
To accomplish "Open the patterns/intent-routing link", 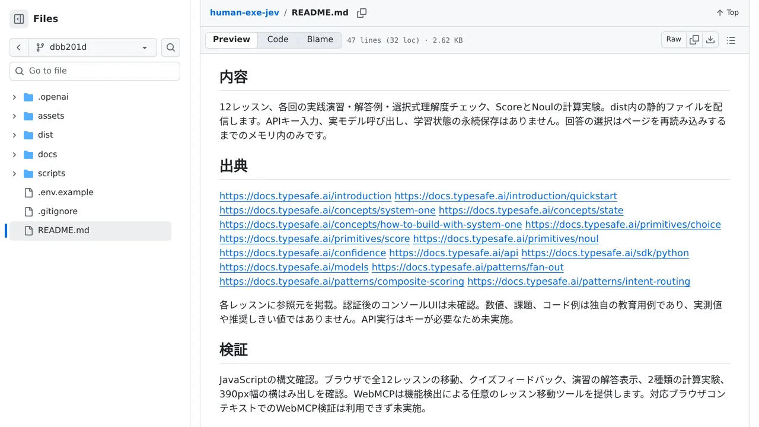I will coord(579,282).
